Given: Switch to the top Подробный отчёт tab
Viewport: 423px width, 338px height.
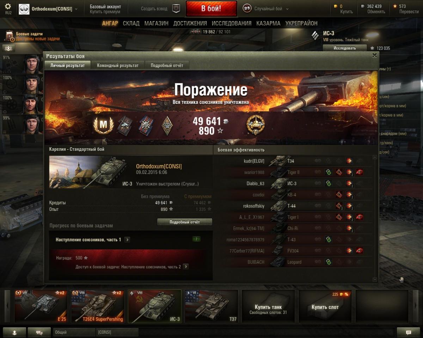Looking at the screenshot, I should [x=167, y=65].
